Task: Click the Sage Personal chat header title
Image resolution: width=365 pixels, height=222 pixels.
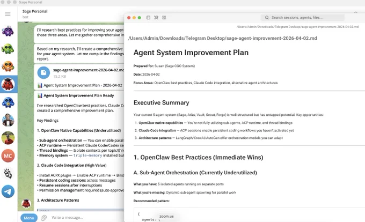Action: tap(35, 11)
